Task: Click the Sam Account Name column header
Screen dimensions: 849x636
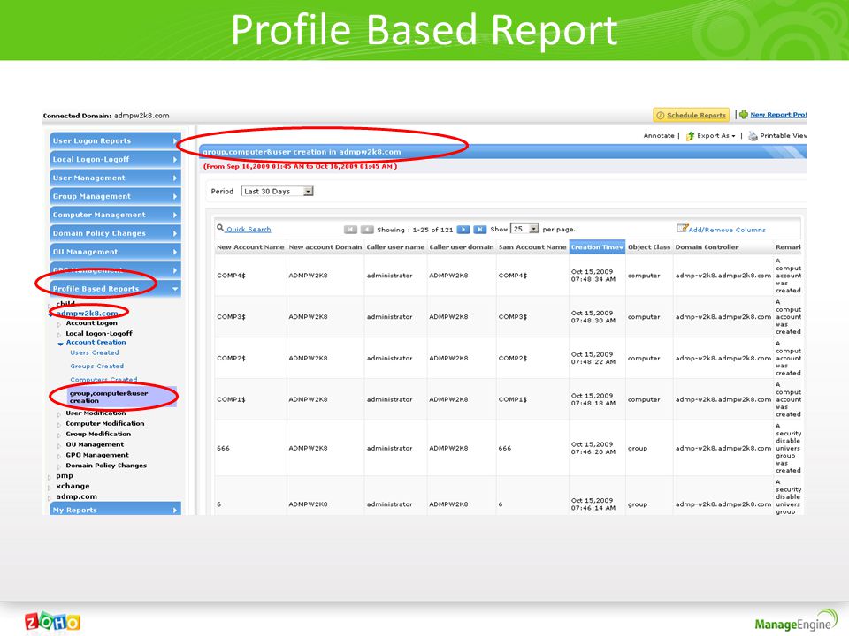Action: 532,247
